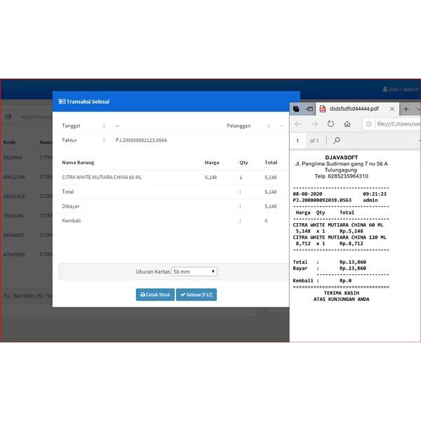The width and height of the screenshot is (421, 421).
Task: Click the Kode Produk input field
Action: click(36, 116)
